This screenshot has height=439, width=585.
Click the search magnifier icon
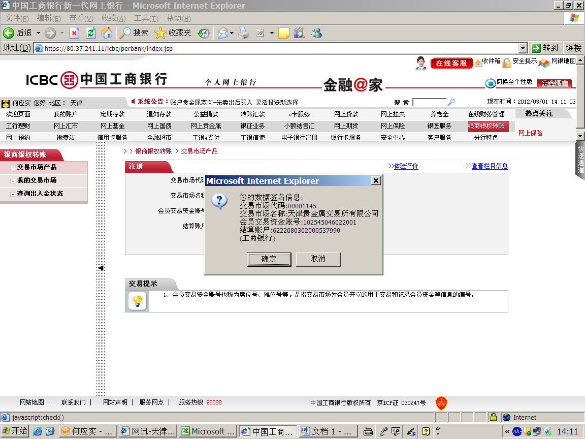[451, 102]
